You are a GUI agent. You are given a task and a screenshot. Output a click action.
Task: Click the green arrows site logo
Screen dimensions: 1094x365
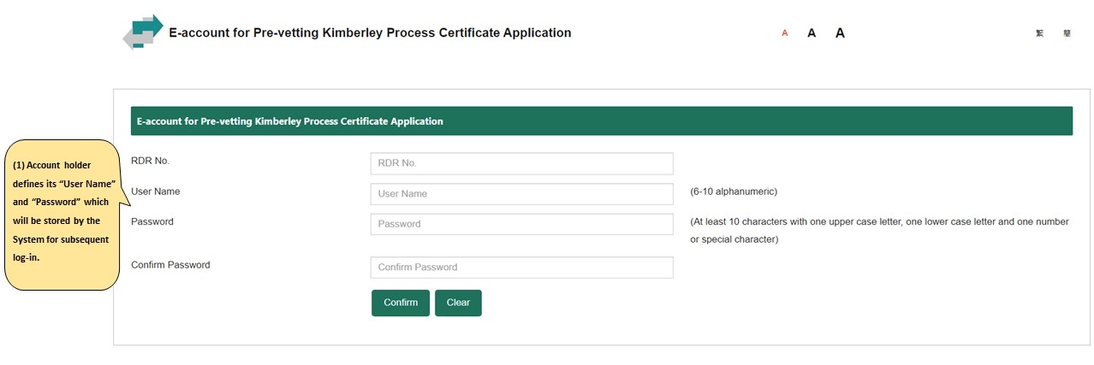(x=143, y=32)
